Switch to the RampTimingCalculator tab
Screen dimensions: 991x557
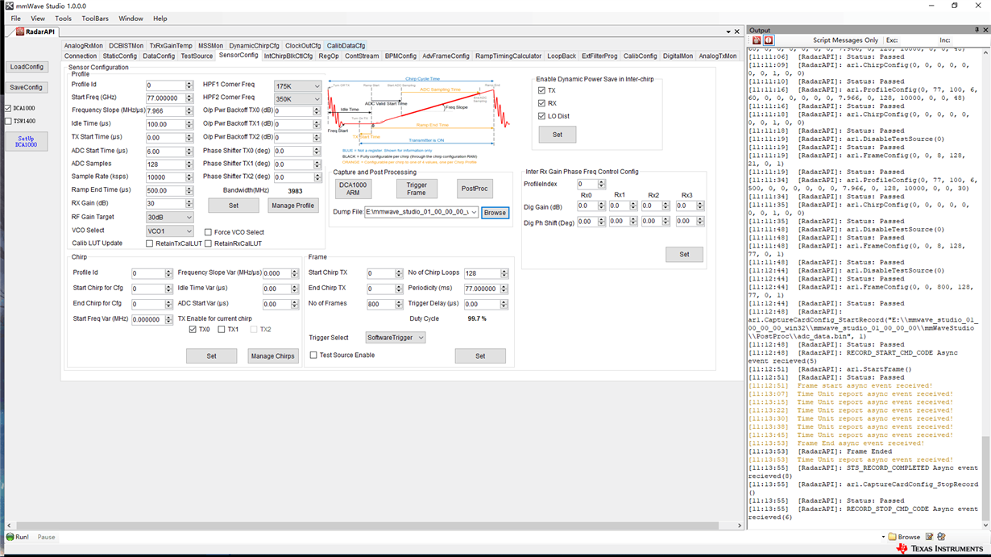(x=508, y=56)
